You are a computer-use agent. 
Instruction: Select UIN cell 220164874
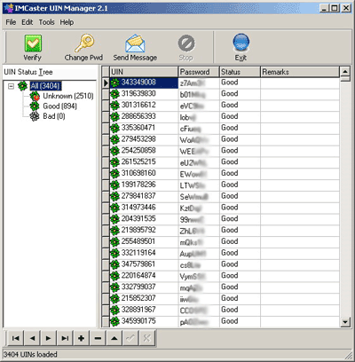pyautogui.click(x=144, y=276)
